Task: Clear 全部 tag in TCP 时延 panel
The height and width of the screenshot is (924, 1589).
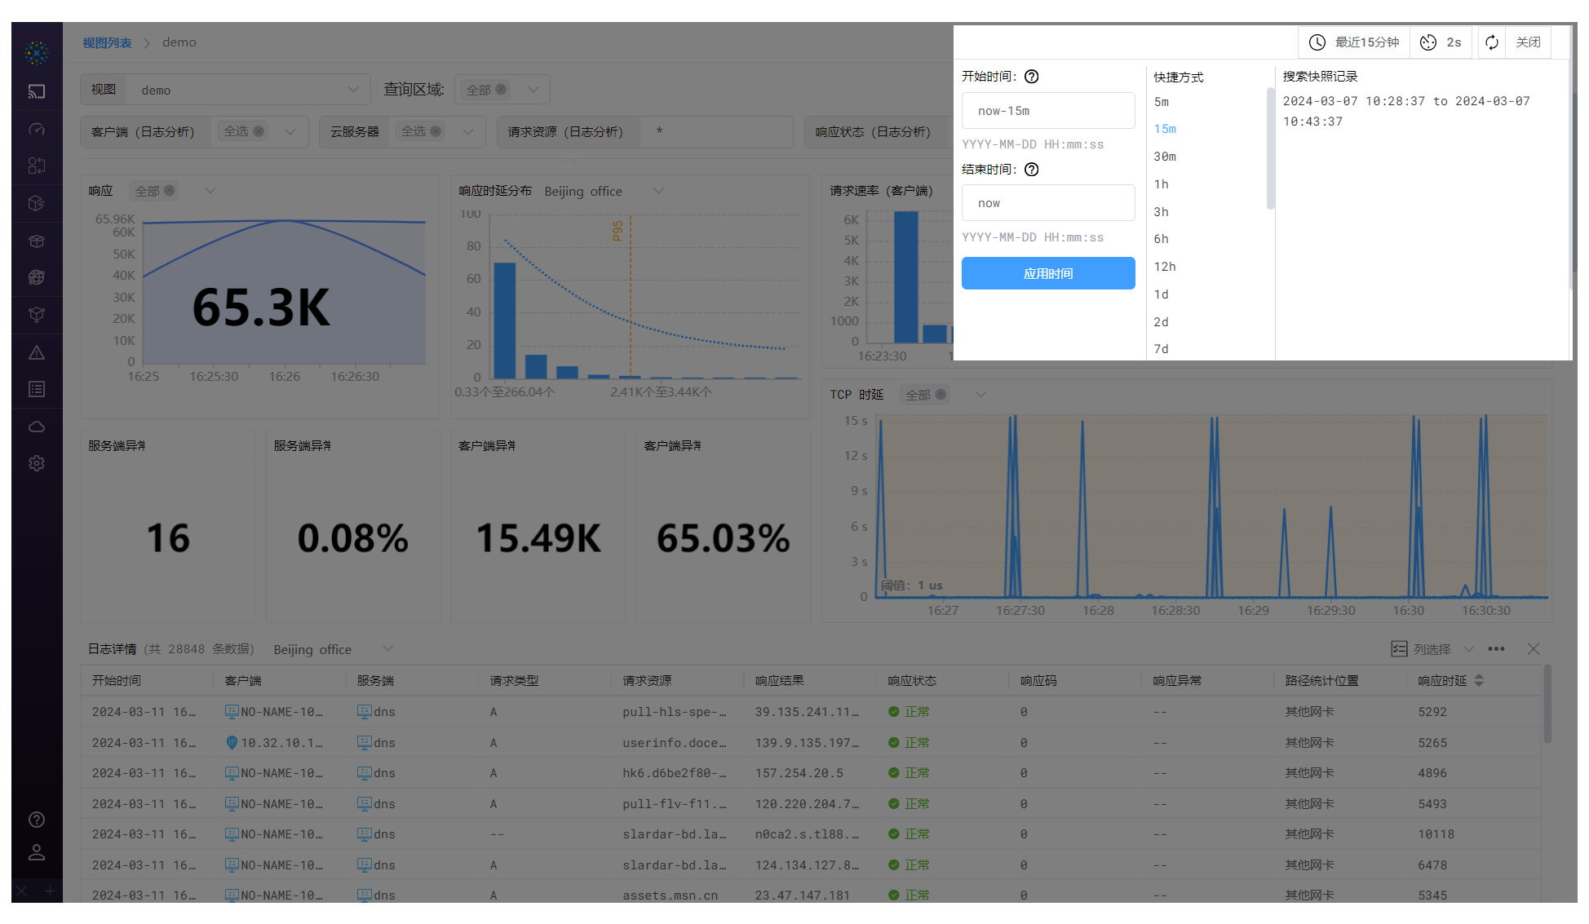Action: click(x=941, y=395)
